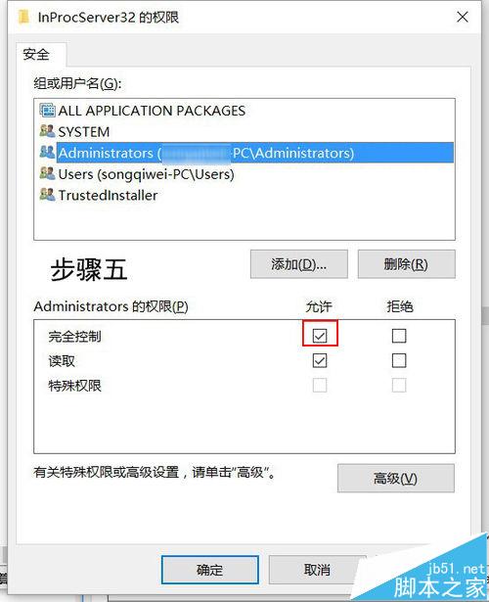Screen dimensions: 489x602
Task: Confirm with the 确定 button
Action: coord(210,570)
